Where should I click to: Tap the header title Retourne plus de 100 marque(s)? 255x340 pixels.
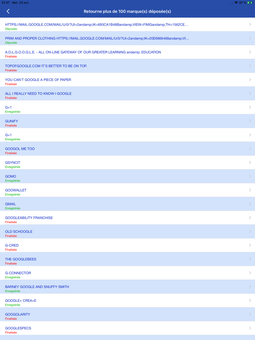coord(127,11)
